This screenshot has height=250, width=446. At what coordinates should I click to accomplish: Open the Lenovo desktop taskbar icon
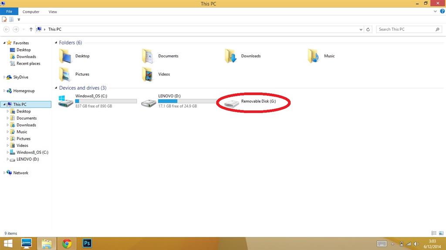tap(27, 243)
